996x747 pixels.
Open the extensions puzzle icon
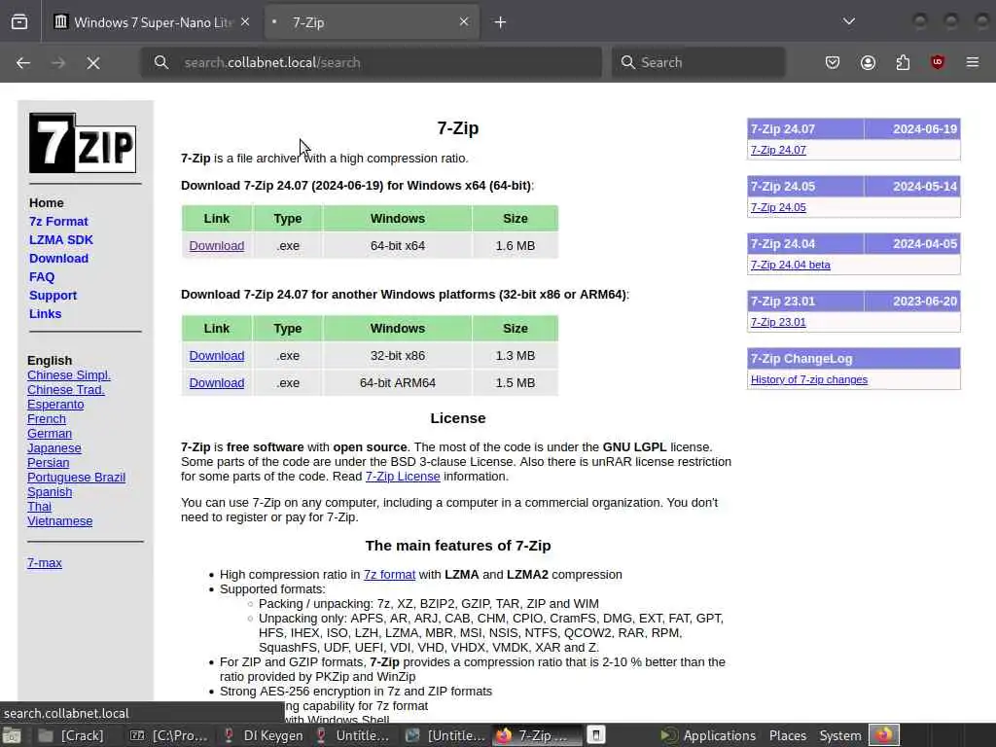(903, 62)
